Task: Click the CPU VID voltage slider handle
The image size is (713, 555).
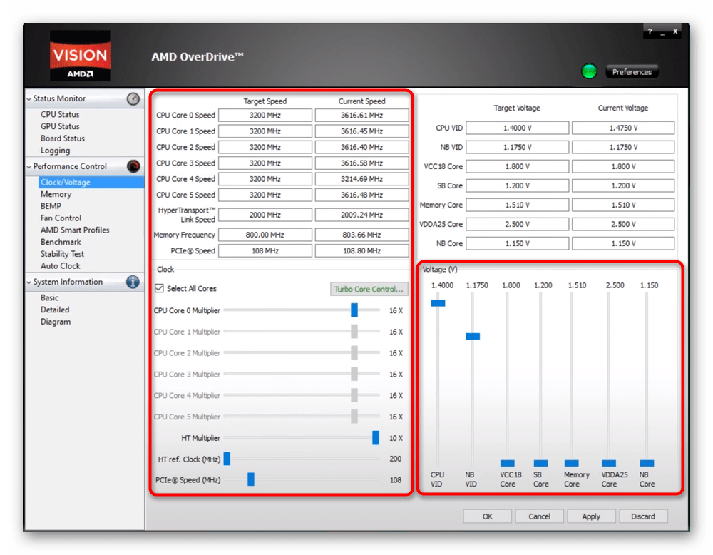Action: (438, 303)
